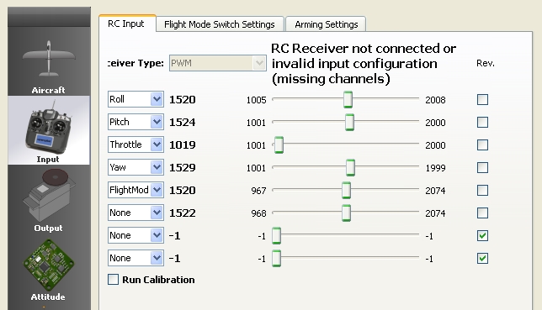Screen dimensions: 542x310
Task: Open the Flight Mode Switch Settings tab
Action: pyautogui.click(x=220, y=24)
